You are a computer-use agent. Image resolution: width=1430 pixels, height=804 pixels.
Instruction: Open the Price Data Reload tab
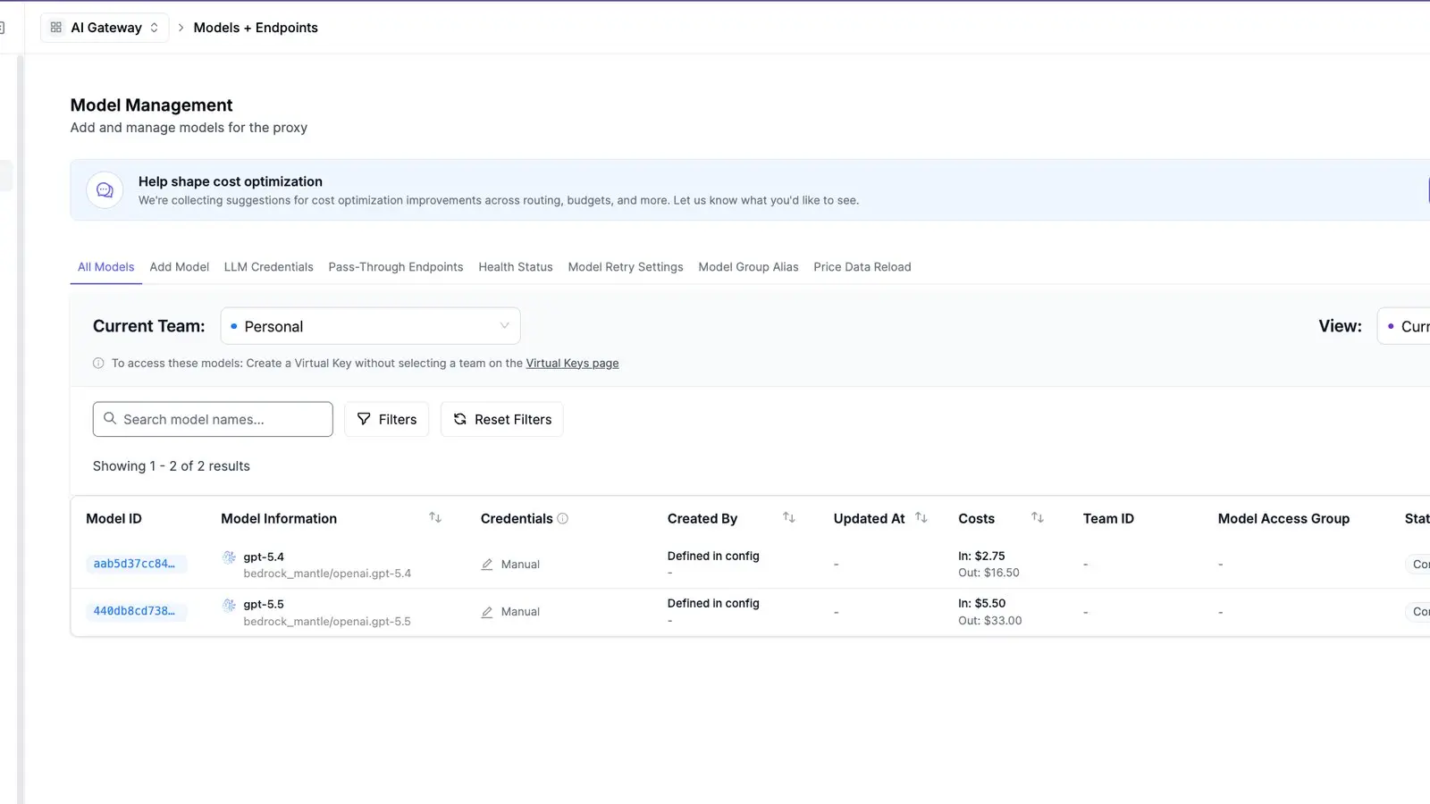pyautogui.click(x=862, y=267)
